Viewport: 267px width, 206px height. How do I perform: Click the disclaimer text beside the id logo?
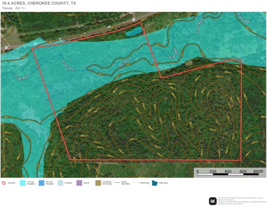point(242,201)
